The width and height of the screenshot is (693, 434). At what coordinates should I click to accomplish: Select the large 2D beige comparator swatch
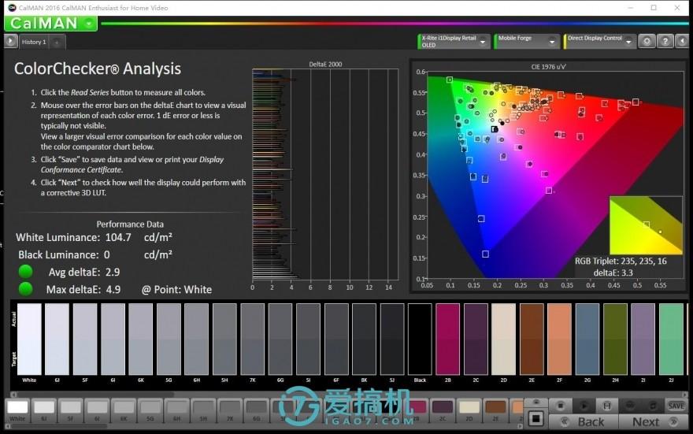click(x=503, y=339)
